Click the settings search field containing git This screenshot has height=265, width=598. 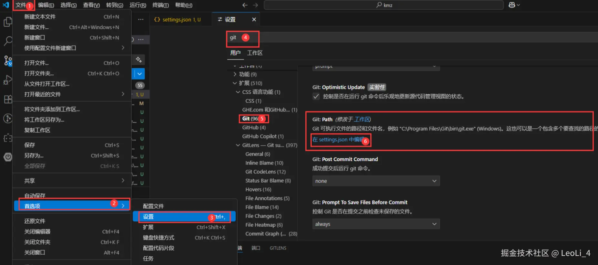[412, 38]
